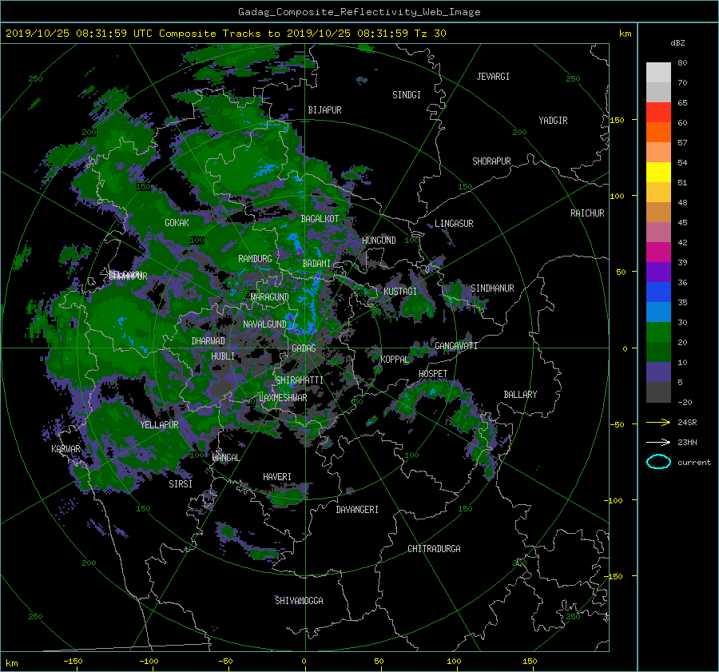Click the DAVANGERI city label
Viewport: 719px width, 672px height.
coord(357,510)
